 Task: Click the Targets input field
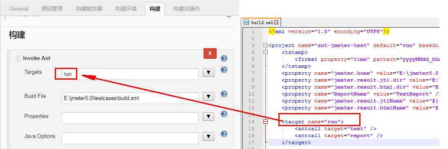pyautogui.click(x=130, y=74)
